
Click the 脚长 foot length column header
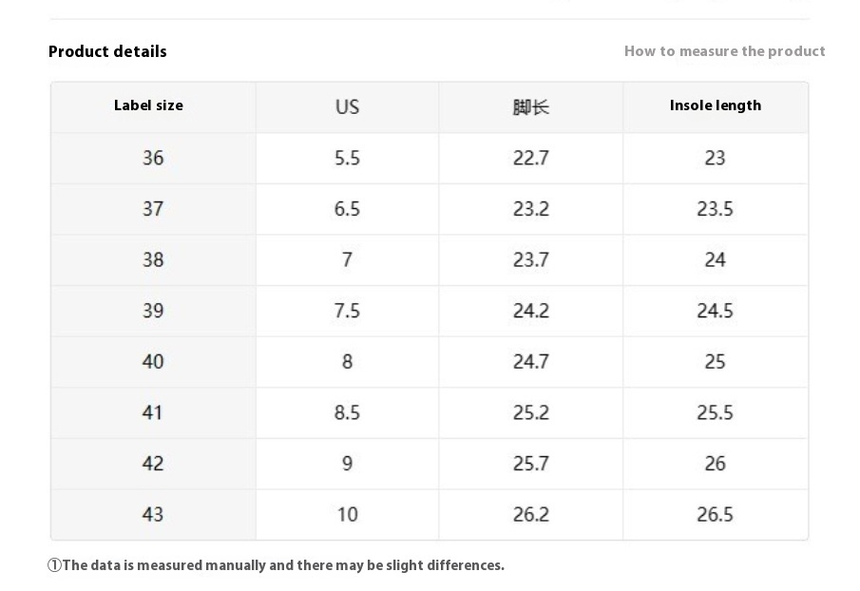click(530, 106)
